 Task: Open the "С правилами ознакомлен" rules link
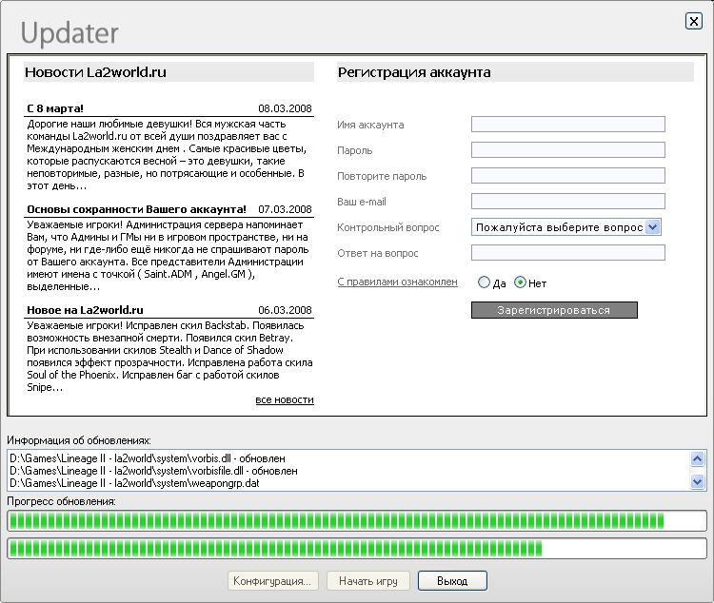click(x=397, y=282)
